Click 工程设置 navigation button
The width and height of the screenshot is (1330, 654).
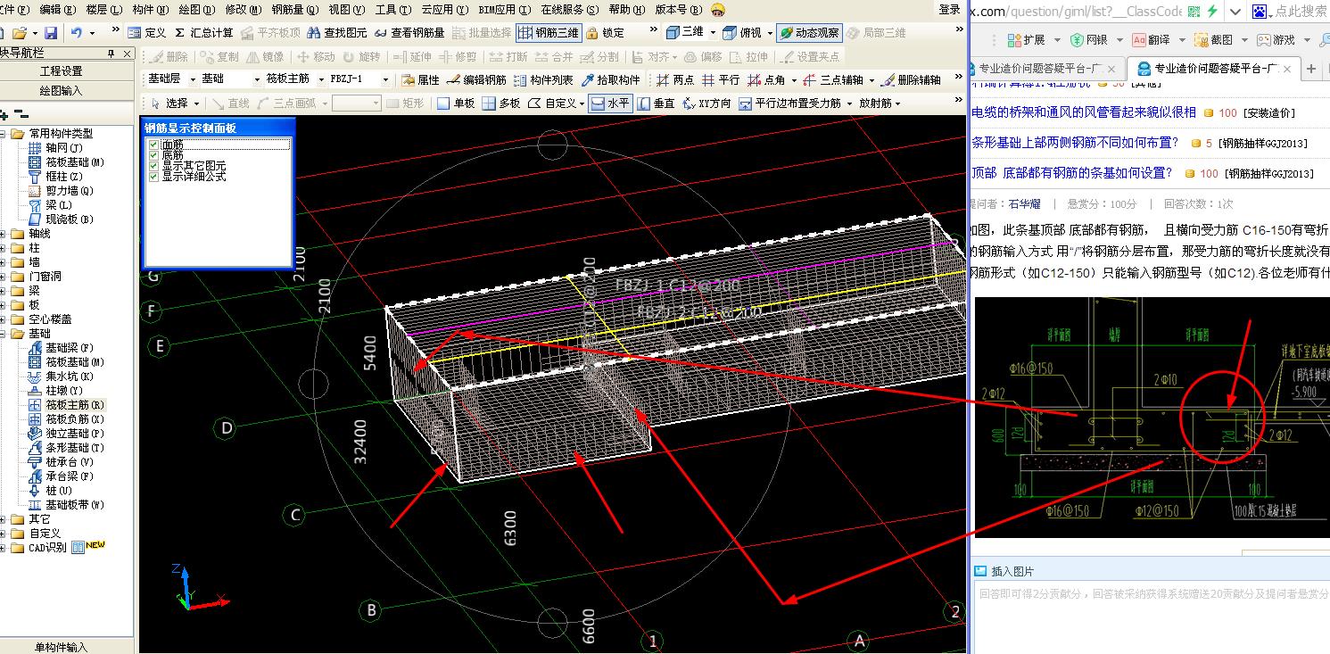pos(62,71)
